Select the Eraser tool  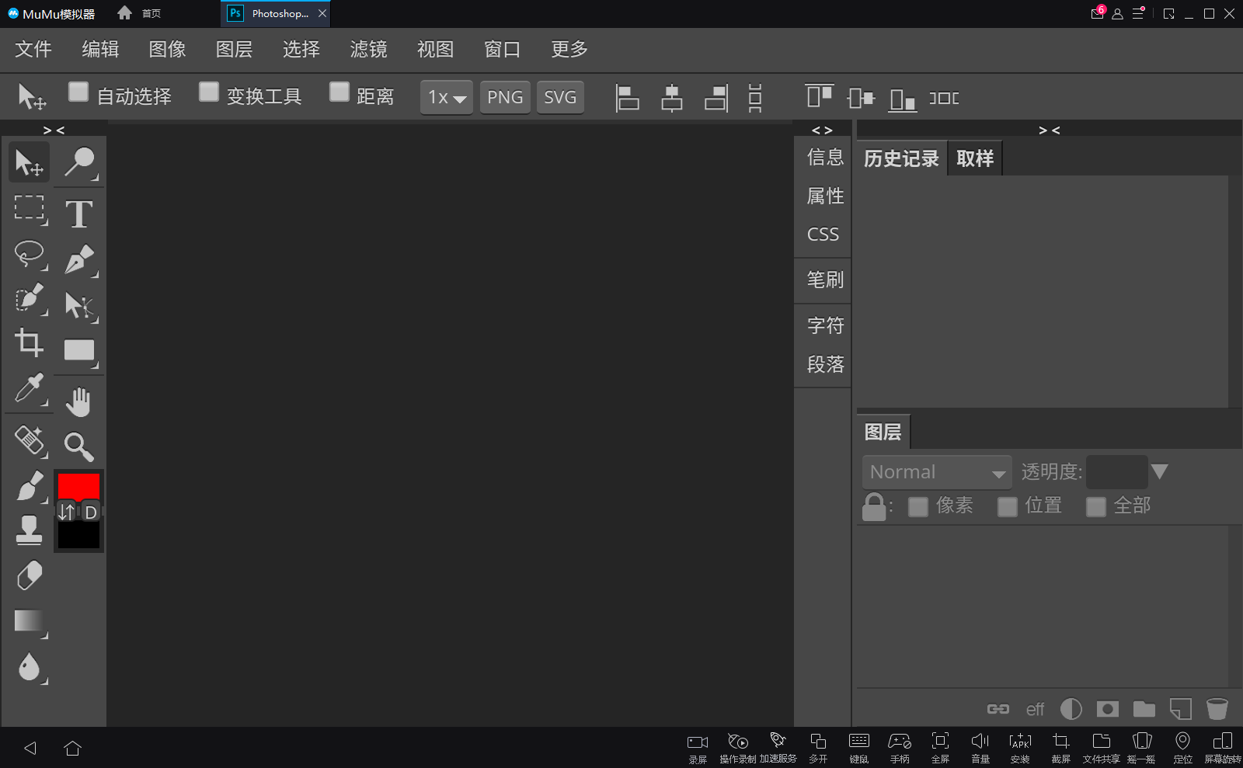click(30, 575)
